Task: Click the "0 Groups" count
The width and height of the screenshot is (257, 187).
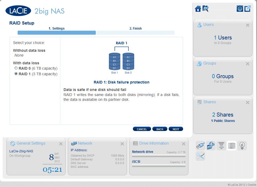Action: click(x=223, y=76)
